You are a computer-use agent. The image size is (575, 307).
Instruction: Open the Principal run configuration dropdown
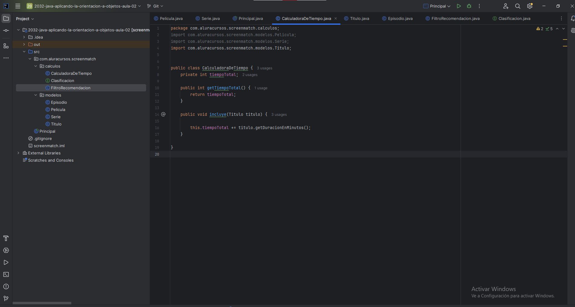[437, 6]
